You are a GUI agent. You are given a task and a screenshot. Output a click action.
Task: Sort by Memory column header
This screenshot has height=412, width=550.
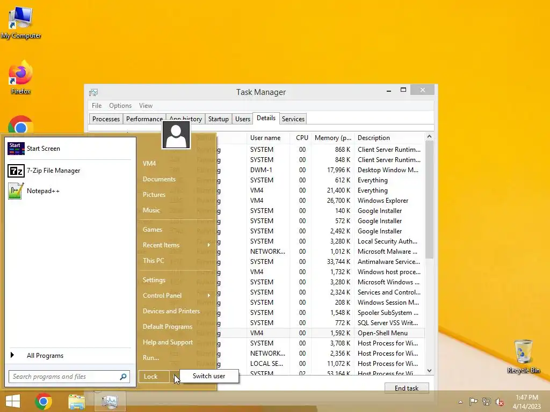coord(333,138)
